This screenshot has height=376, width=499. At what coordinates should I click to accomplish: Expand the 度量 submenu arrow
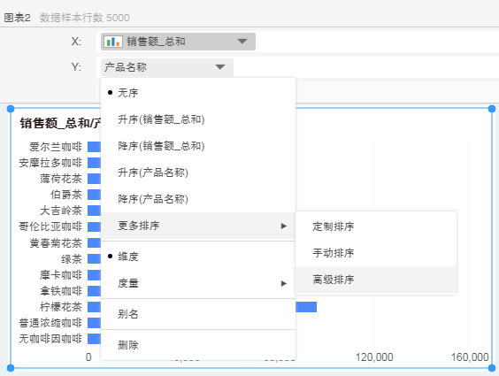point(283,283)
